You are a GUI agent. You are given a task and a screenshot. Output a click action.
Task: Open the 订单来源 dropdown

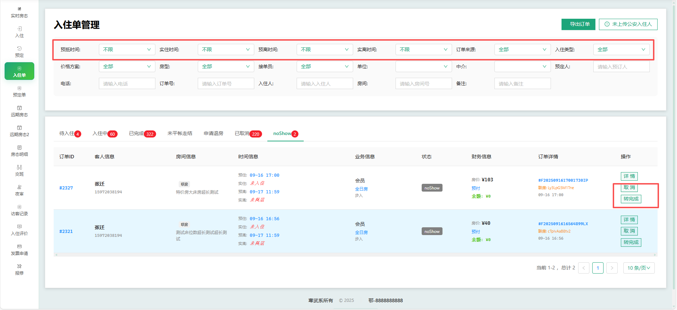tap(522, 49)
